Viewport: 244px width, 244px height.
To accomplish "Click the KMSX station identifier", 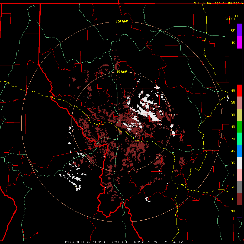I will click(x=139, y=242).
